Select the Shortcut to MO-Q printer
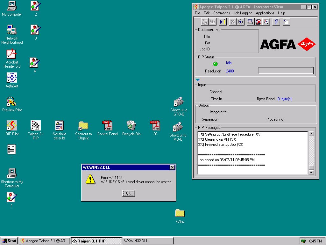 [178, 132]
